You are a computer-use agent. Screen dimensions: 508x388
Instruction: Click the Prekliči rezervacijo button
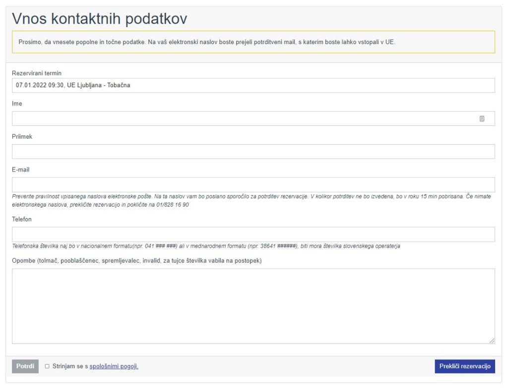click(x=464, y=366)
